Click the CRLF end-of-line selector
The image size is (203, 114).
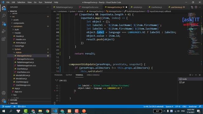tap(184, 106)
